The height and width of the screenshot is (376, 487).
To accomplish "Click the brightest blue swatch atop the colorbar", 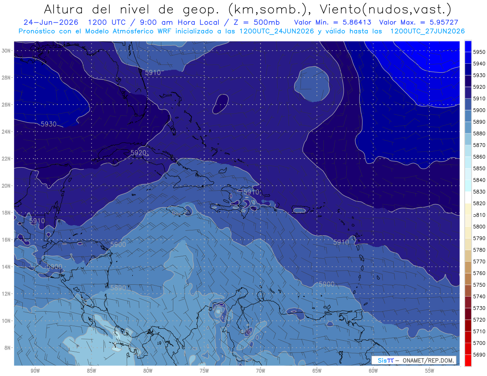I will pos(468,46).
